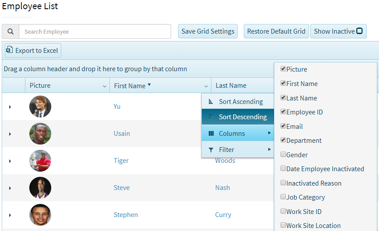Open the Picture column header dropdown

pos(104,86)
